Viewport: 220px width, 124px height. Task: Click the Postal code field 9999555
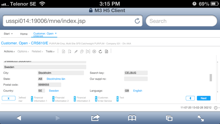(49, 85)
